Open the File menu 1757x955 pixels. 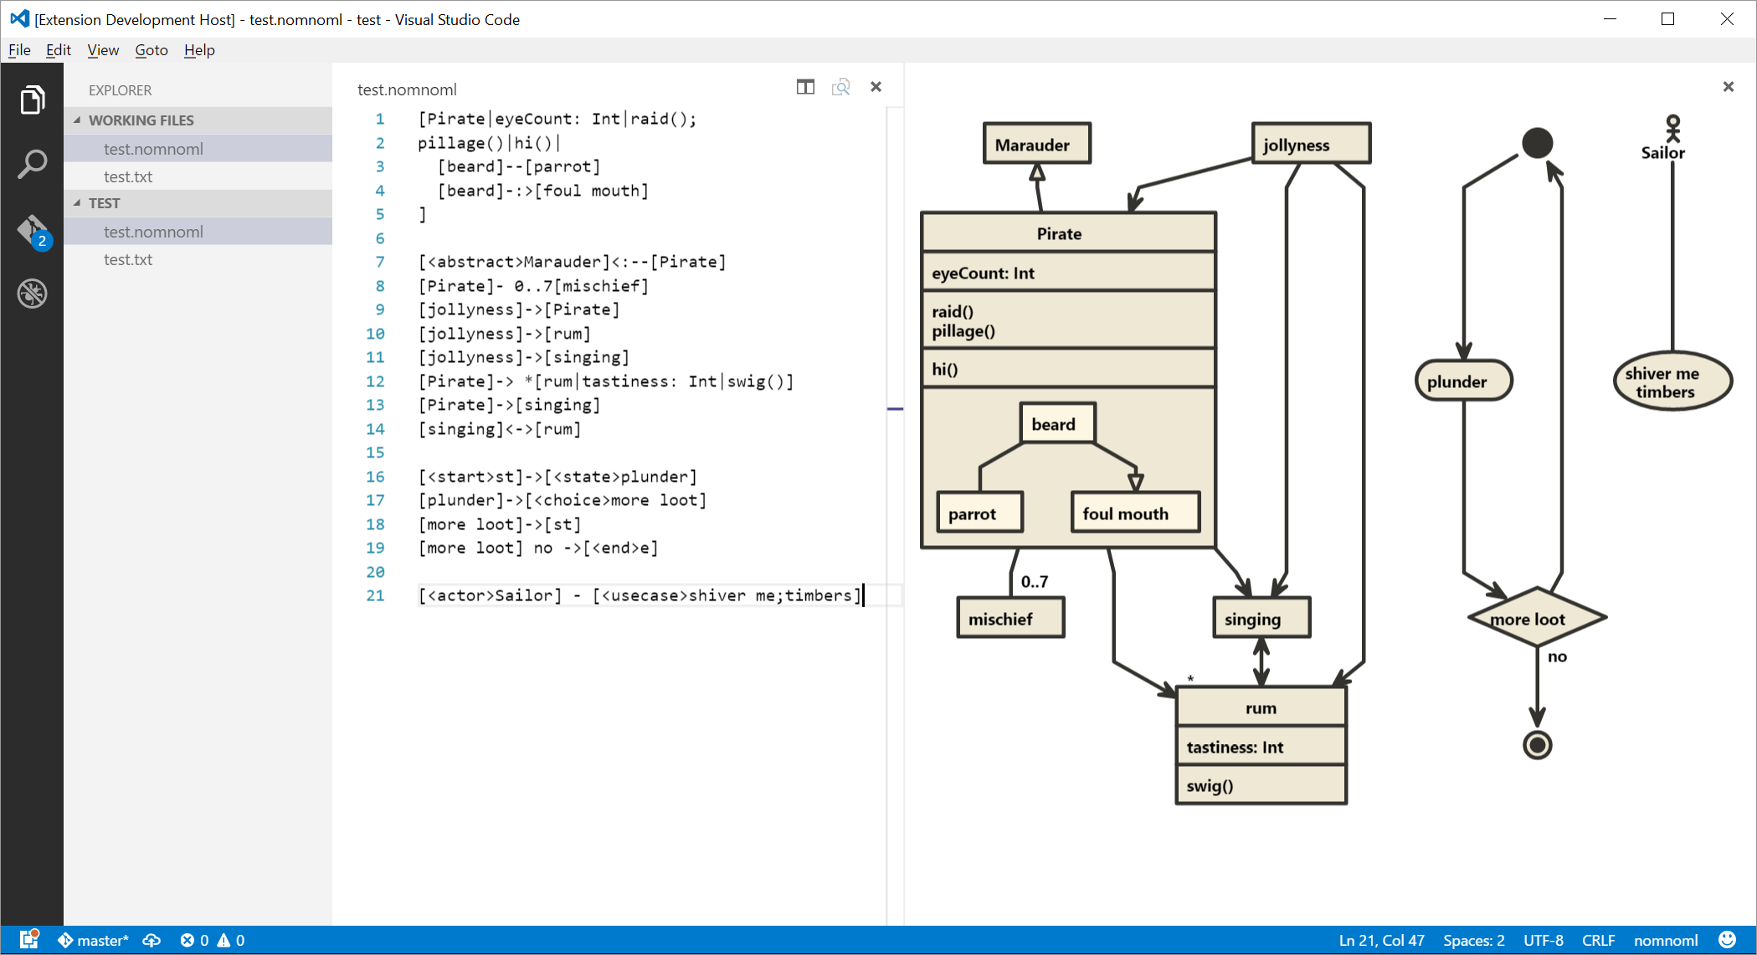pyautogui.click(x=18, y=49)
